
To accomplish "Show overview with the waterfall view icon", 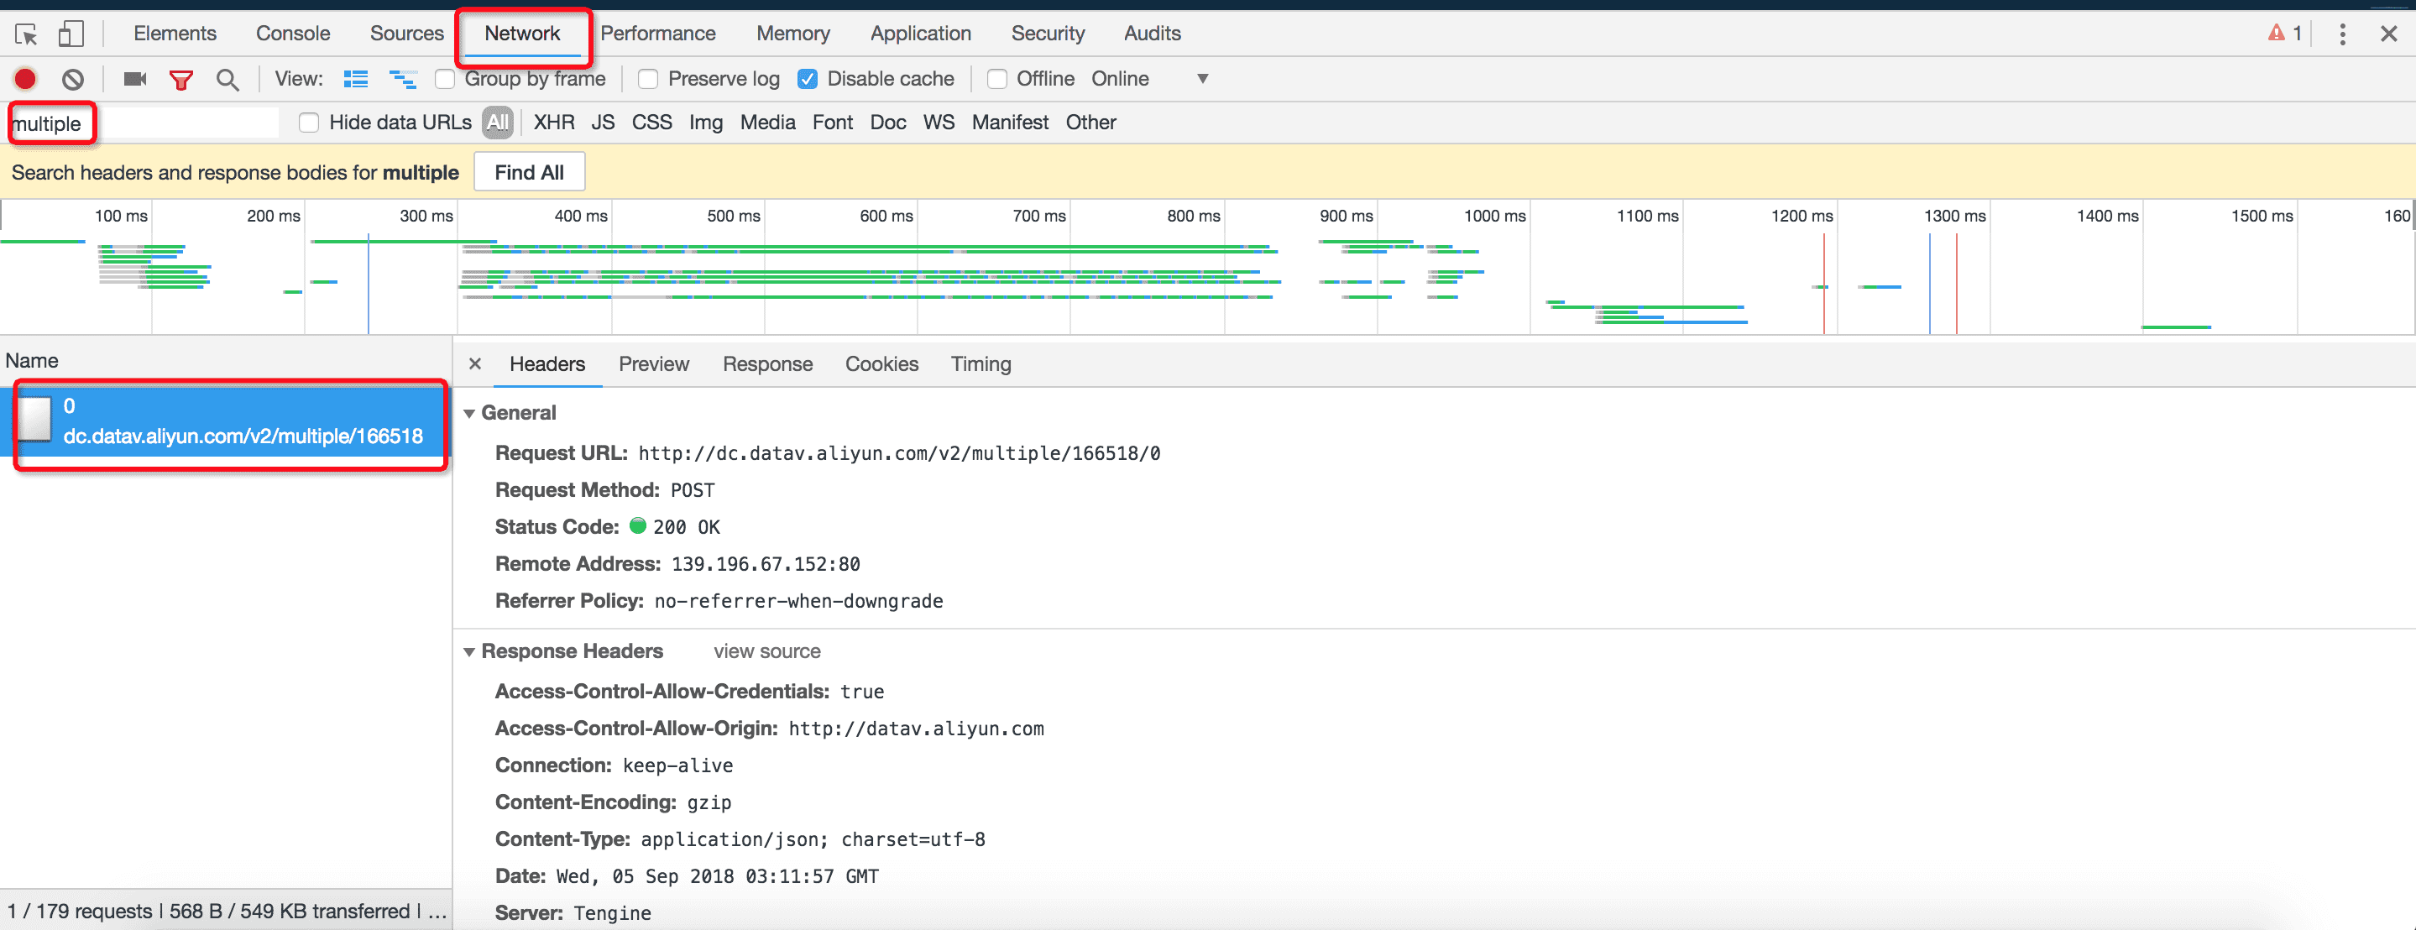I will pyautogui.click(x=403, y=80).
